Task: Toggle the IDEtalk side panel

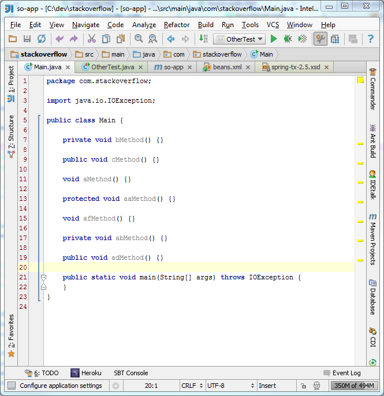Action: 372,185
